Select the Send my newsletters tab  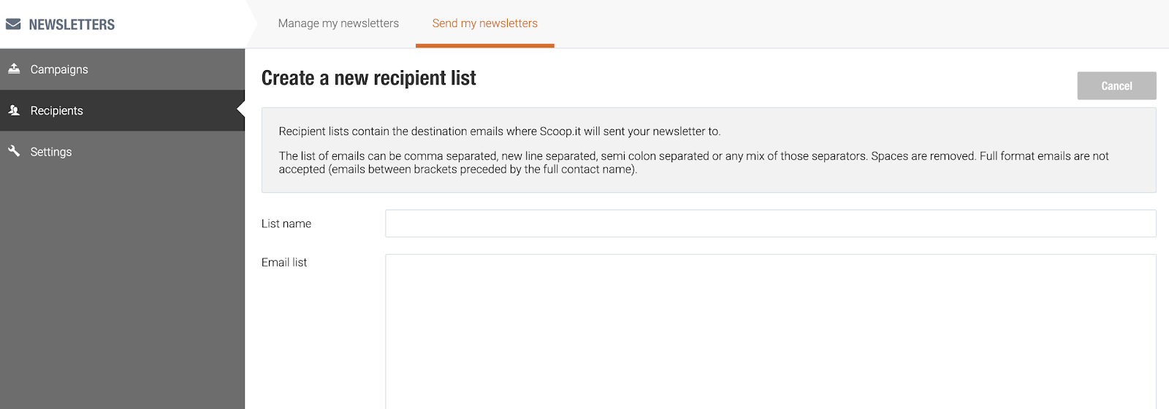[x=485, y=23]
